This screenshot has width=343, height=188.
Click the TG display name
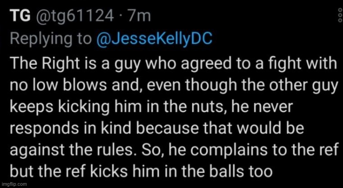(19, 17)
